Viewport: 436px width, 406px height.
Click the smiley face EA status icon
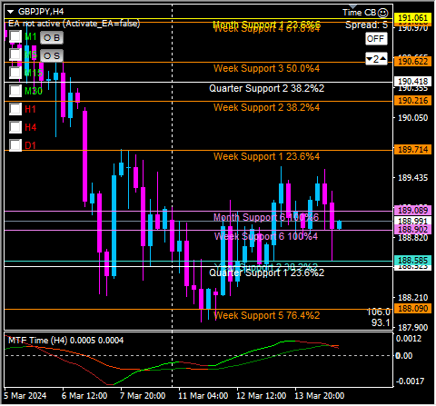point(383,13)
